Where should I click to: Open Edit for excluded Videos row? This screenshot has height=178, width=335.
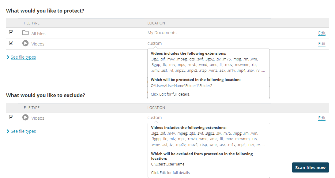point(322,118)
